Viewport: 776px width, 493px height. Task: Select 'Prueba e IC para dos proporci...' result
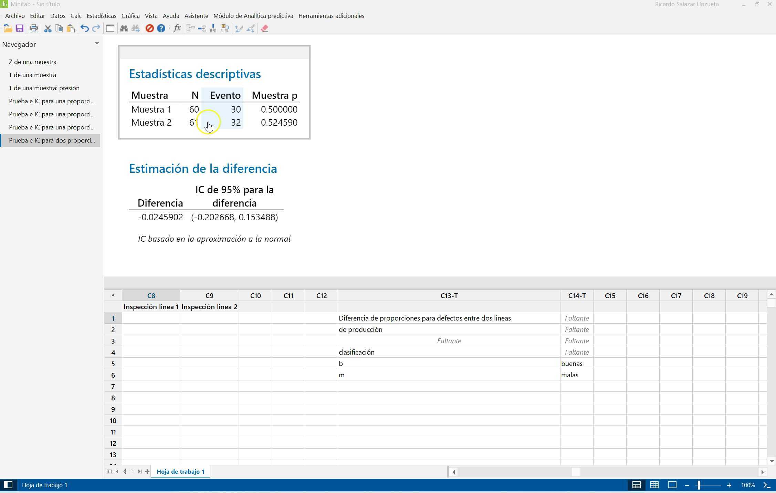52,140
